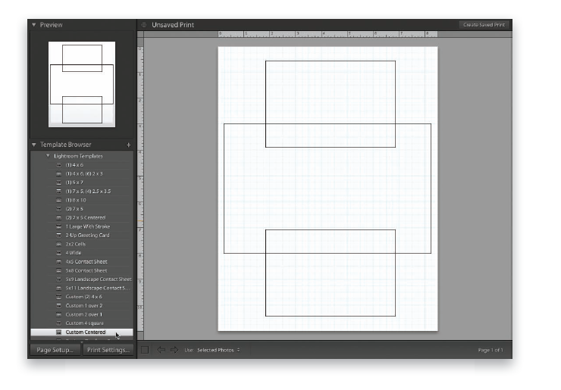Click the Page Setup button
The image size is (561, 390).
54,350
